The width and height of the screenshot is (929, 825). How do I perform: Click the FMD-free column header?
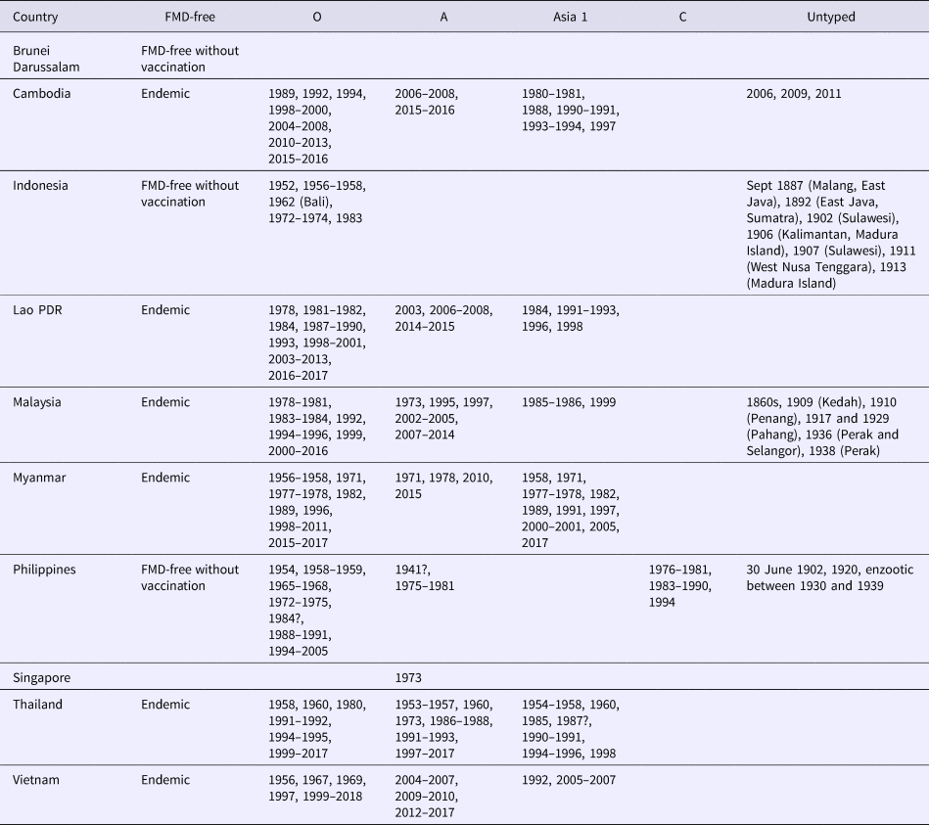[189, 17]
